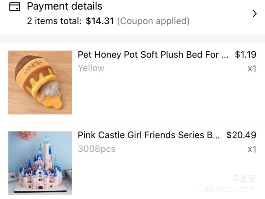Open Pink Castle Girl Friends Series title
This screenshot has height=199, width=265.
tap(149, 135)
